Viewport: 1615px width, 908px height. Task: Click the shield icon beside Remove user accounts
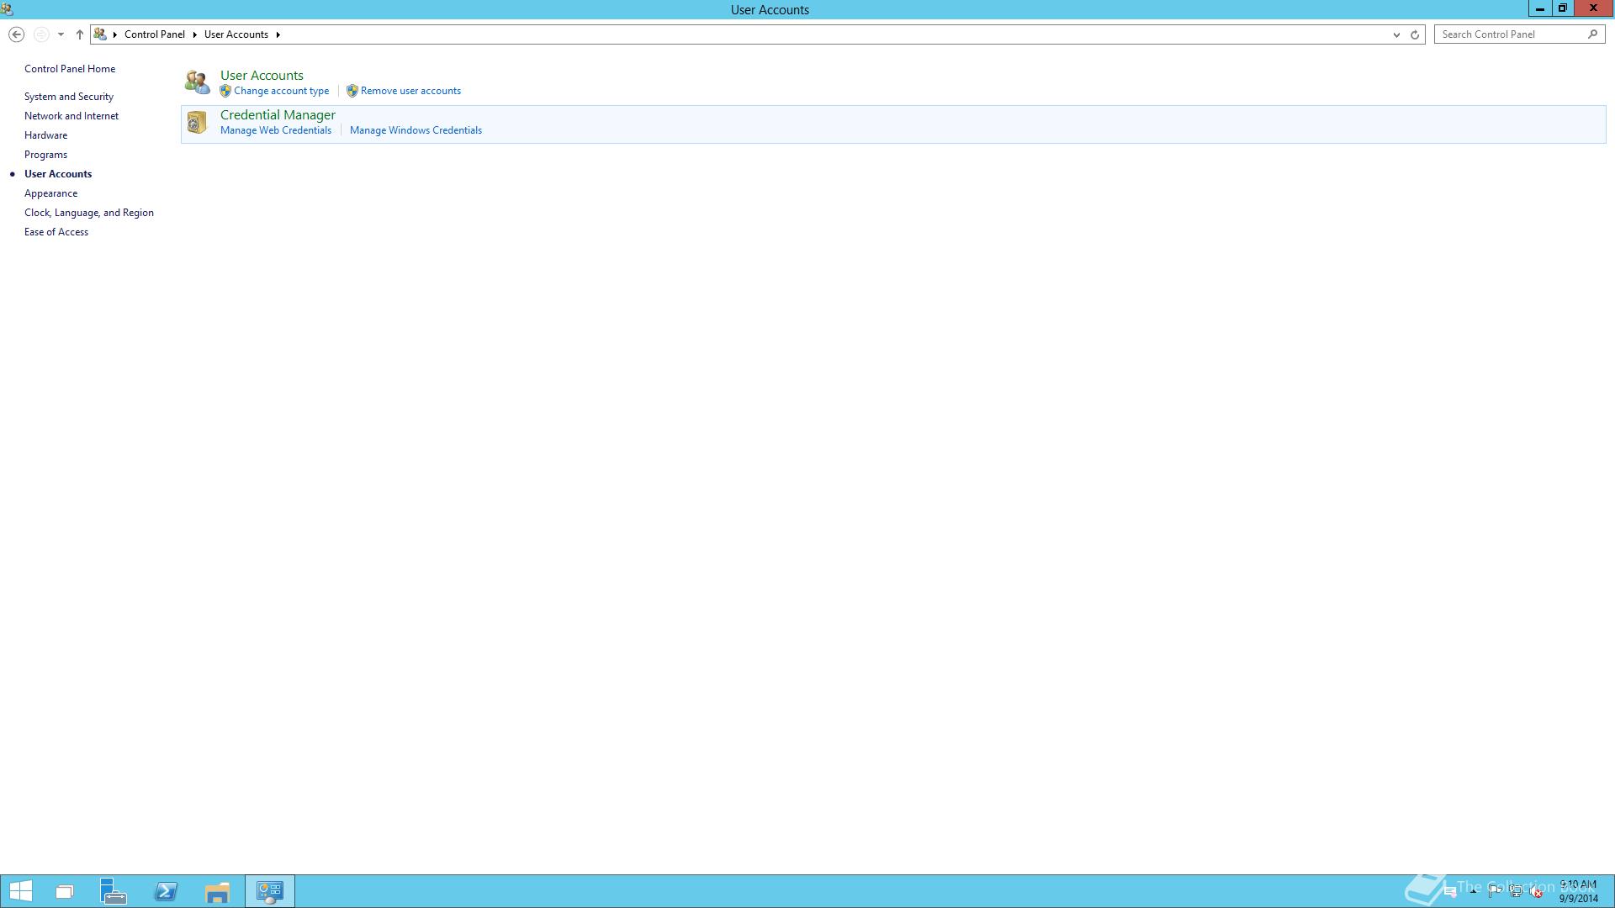click(352, 91)
